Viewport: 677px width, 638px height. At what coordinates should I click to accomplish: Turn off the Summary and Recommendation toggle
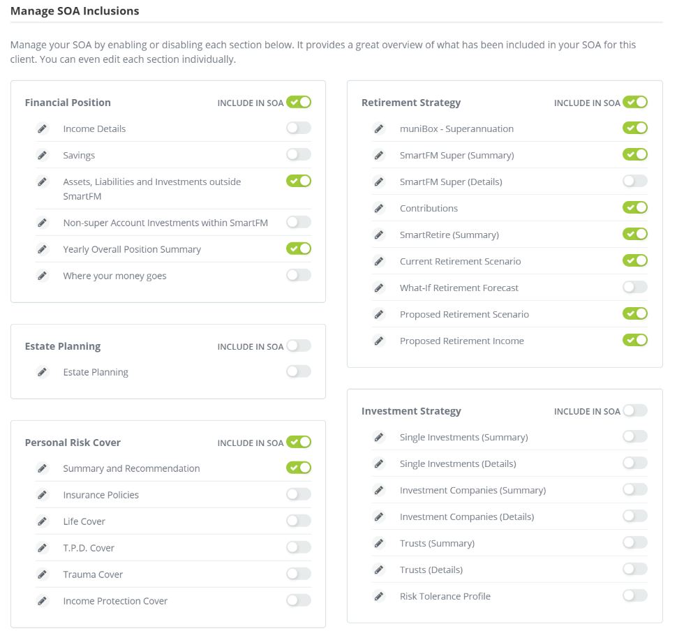299,468
